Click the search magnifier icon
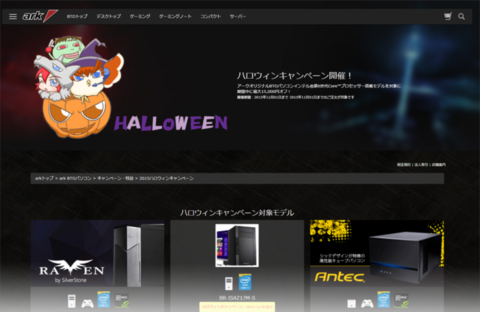This screenshot has height=312, width=480. [462, 16]
